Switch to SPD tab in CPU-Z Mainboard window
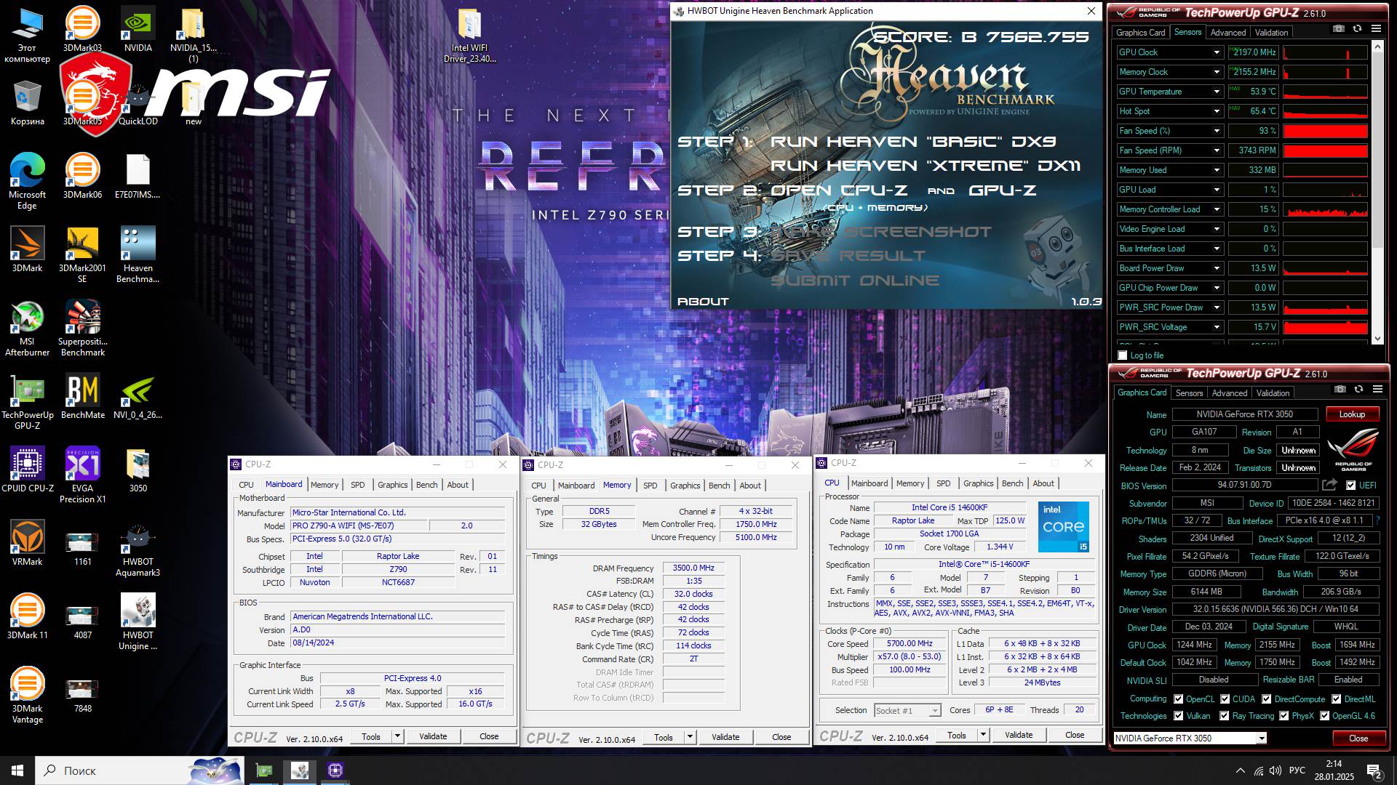Image resolution: width=1397 pixels, height=785 pixels. tap(357, 485)
